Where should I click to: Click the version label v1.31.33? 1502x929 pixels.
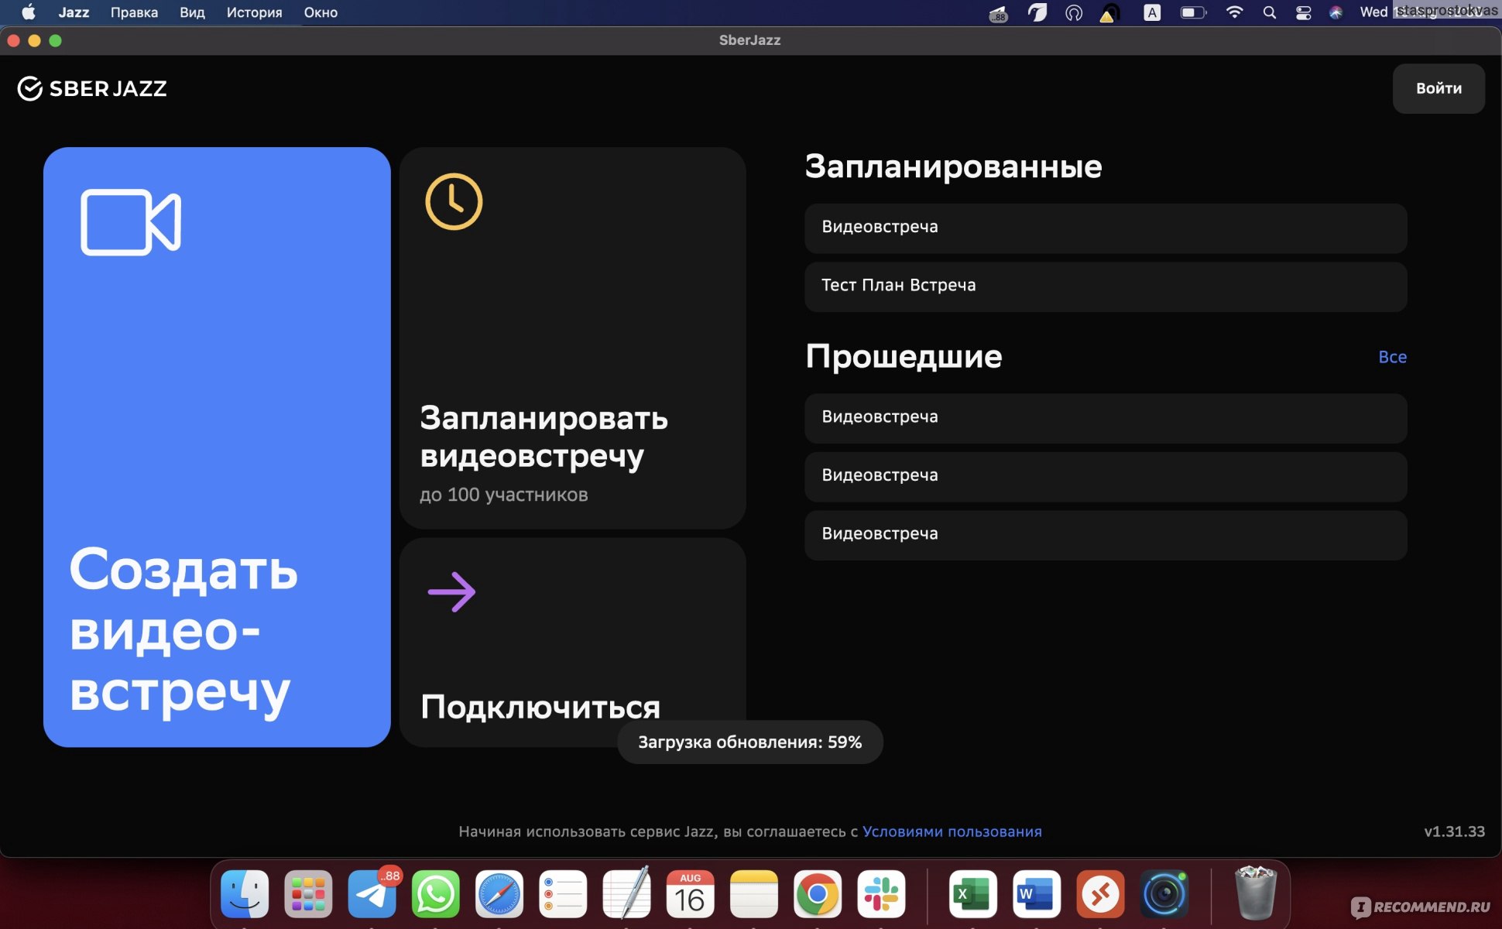pyautogui.click(x=1454, y=831)
